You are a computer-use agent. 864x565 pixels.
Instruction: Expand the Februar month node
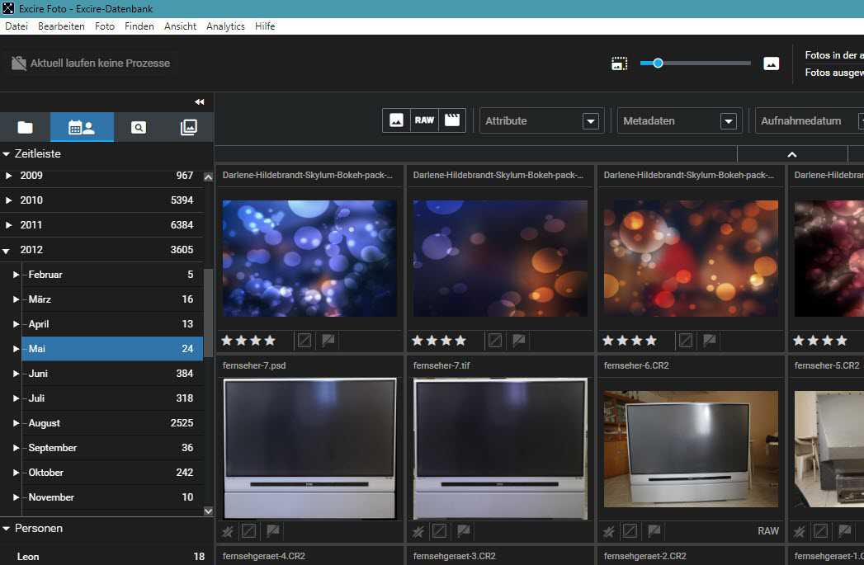16,274
